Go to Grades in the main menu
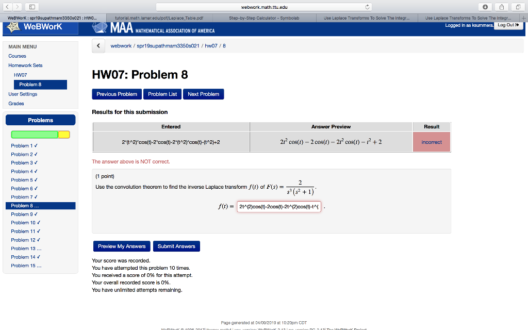528x330 pixels. (x=16, y=103)
